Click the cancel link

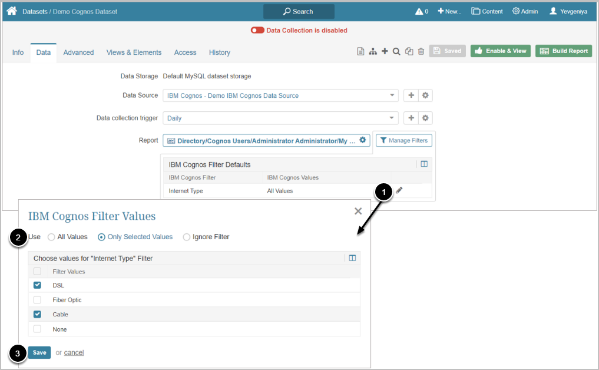(74, 352)
